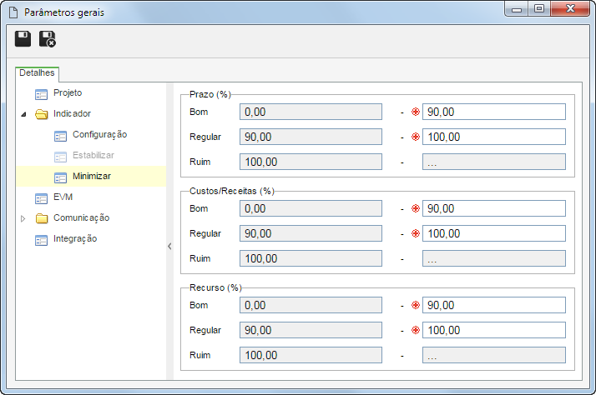The width and height of the screenshot is (596, 395).
Task: Click required marker beside Prazo Regular limit
Action: point(416,137)
